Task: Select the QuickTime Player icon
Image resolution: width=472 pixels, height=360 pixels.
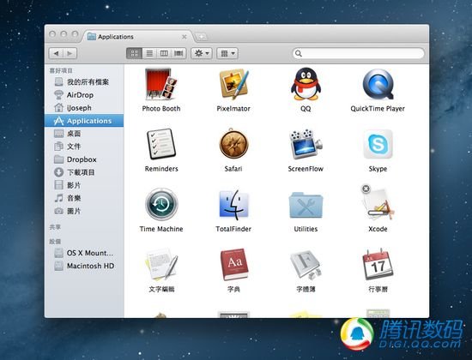Action: tap(378, 84)
